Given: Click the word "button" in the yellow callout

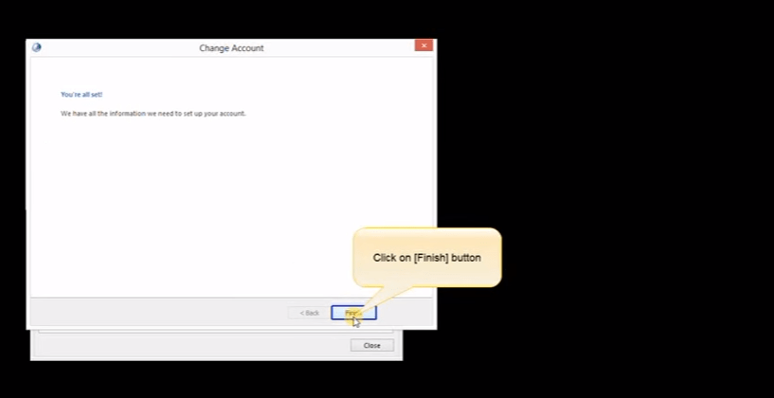Looking at the screenshot, I should coord(465,258).
